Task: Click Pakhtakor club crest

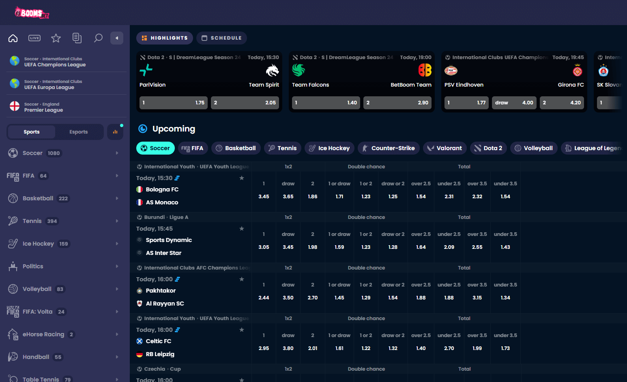Action: click(x=140, y=291)
